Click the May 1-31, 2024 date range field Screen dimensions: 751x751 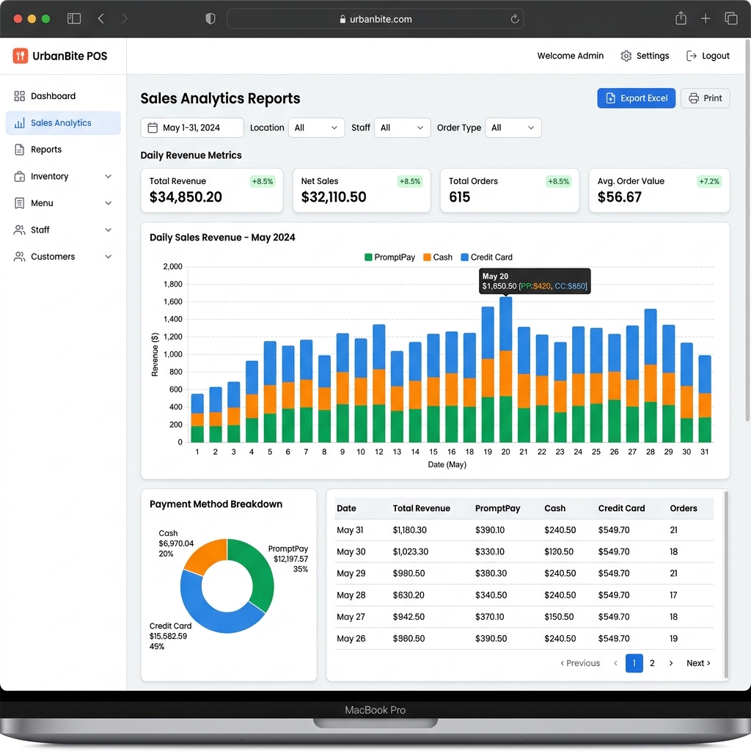192,128
